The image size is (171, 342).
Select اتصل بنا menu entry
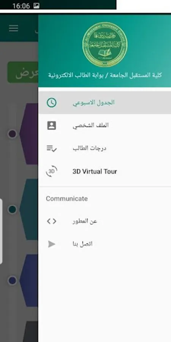point(105,244)
